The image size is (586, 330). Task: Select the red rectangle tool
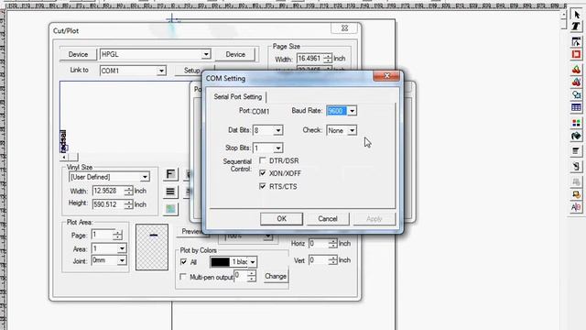click(x=576, y=55)
